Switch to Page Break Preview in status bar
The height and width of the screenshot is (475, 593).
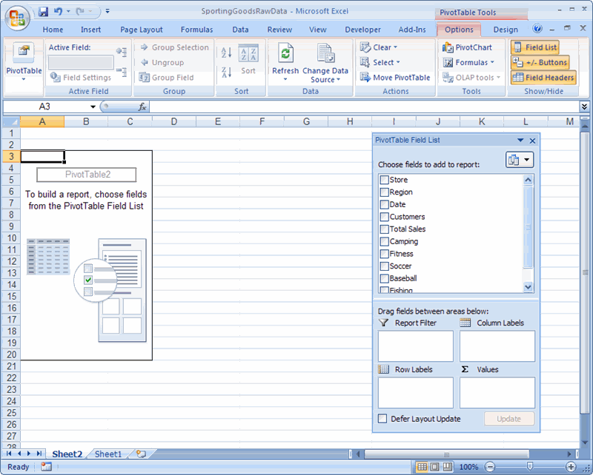[448, 467]
